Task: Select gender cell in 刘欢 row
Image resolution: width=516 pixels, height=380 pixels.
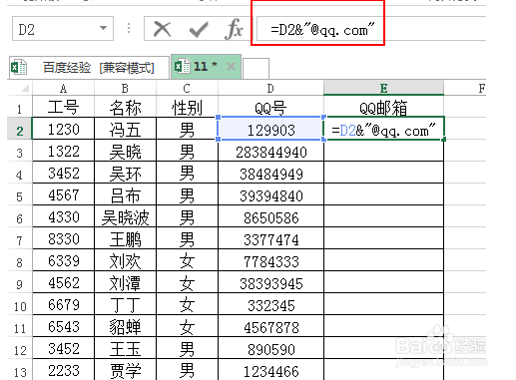Action: 187,261
